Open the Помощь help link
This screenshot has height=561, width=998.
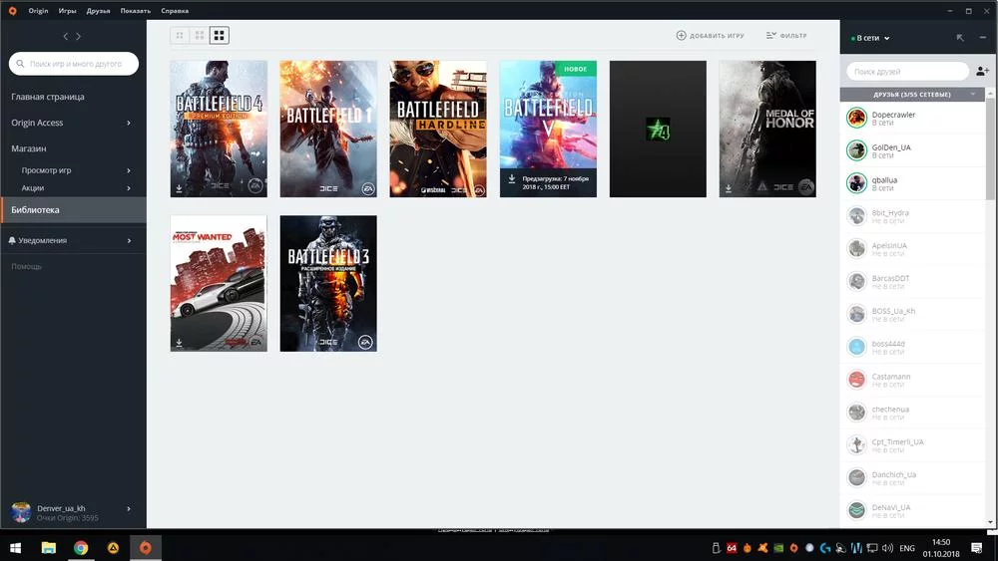point(26,266)
